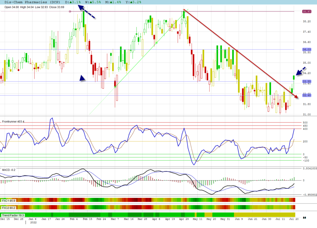317x228 pixels.
Task: Click the MACD scale value -0.950802
Action: tap(310, 195)
